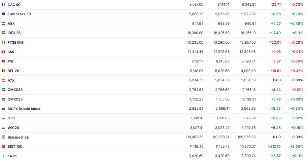Click the ATX index name
Screen dimensions: 307x160
pyautogui.click(x=11, y=80)
